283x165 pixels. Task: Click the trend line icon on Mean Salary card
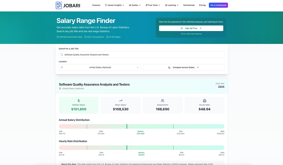(121, 101)
